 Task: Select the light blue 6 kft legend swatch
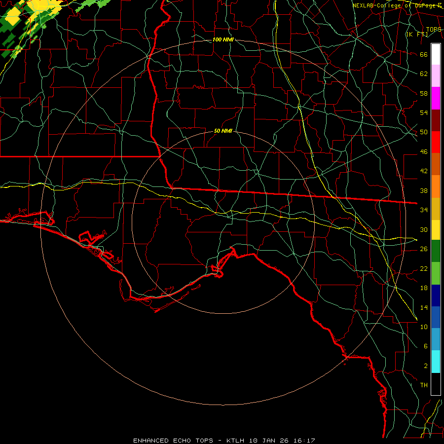pos(436,339)
